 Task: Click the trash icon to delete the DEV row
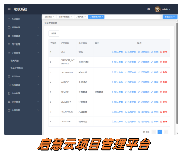[161, 52]
